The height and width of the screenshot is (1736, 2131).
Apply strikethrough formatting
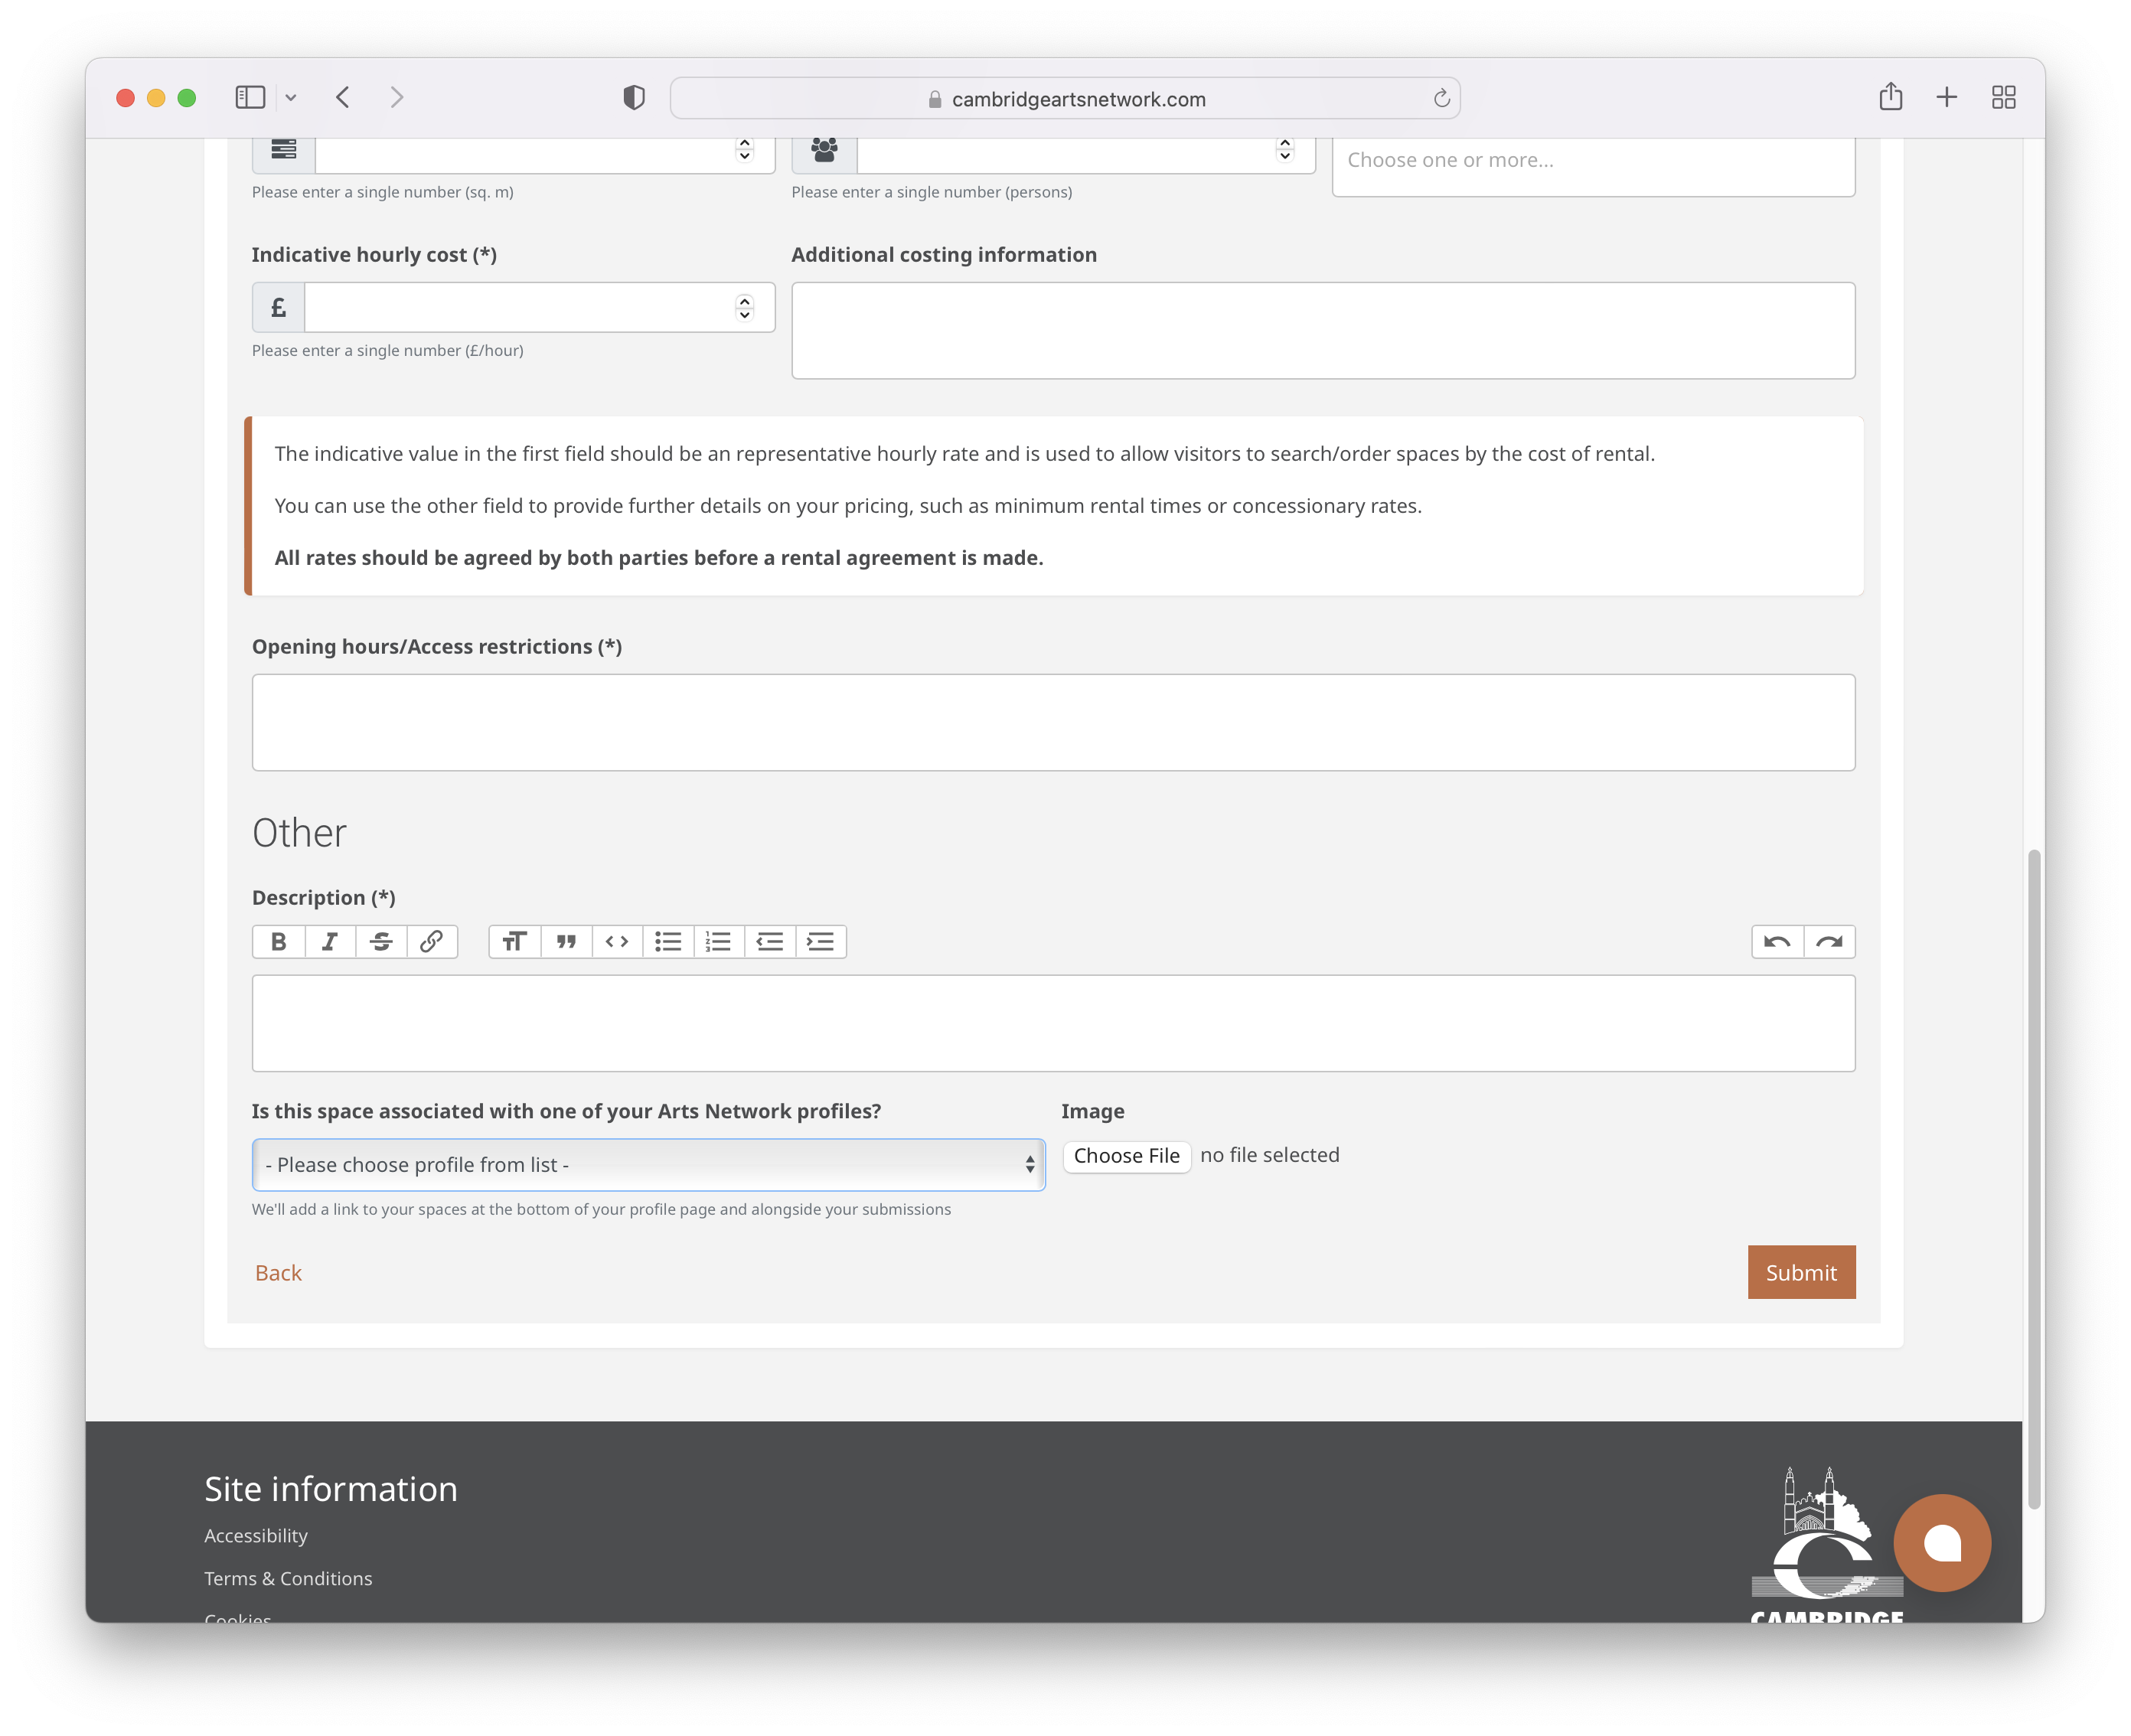coord(381,941)
